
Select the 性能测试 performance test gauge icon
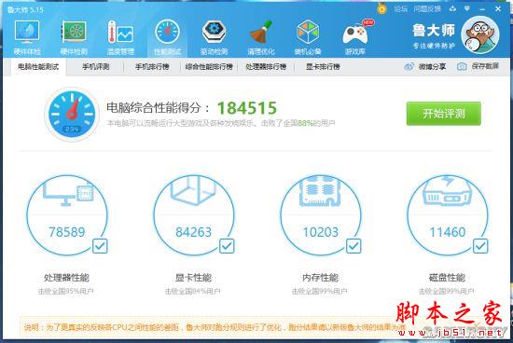pyautogui.click(x=167, y=37)
